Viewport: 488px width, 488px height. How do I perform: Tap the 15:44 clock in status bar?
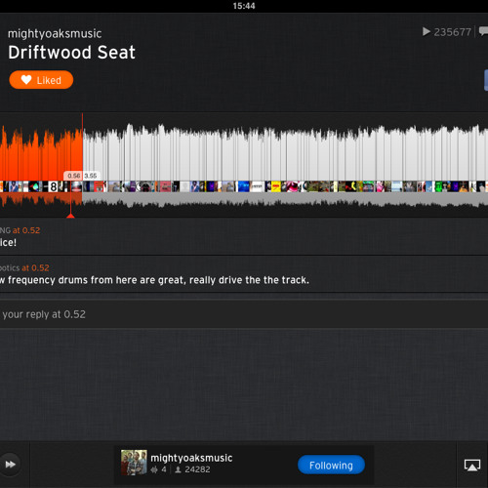(244, 6)
